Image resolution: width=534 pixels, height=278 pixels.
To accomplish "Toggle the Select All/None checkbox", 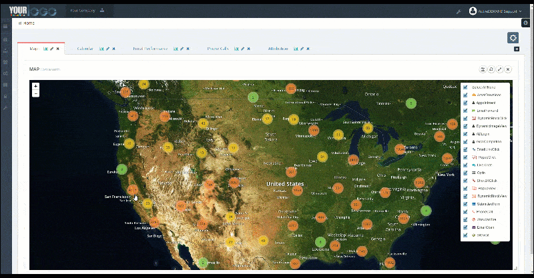I will 465,87.
